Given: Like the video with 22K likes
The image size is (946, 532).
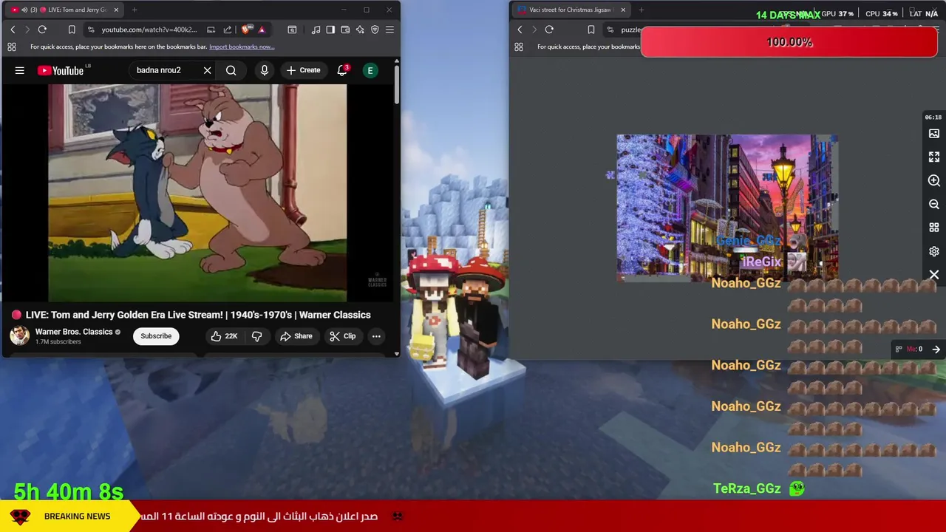Looking at the screenshot, I should coord(224,336).
